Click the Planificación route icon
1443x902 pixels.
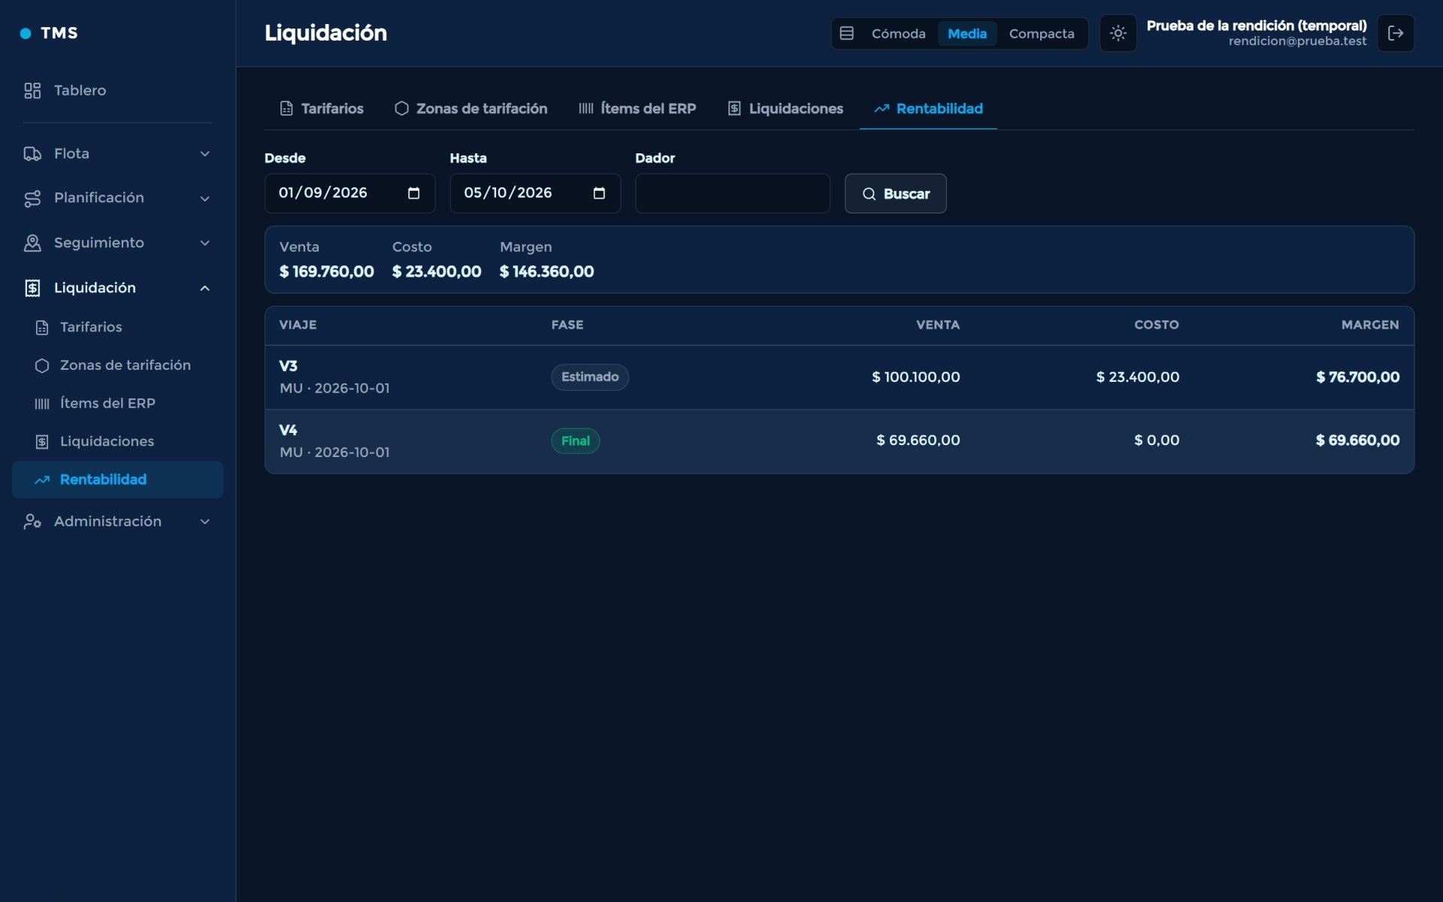(32, 198)
